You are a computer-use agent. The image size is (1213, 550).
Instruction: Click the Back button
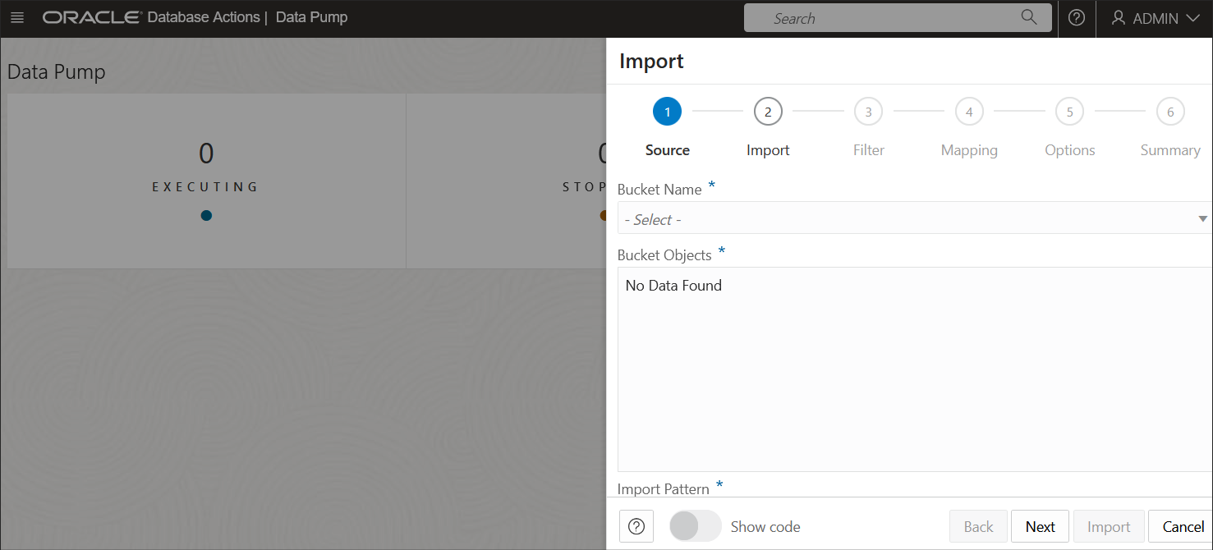point(978,527)
